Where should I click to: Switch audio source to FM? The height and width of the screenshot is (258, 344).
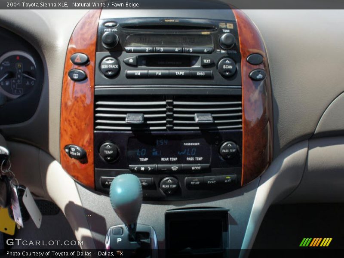(x=159, y=74)
